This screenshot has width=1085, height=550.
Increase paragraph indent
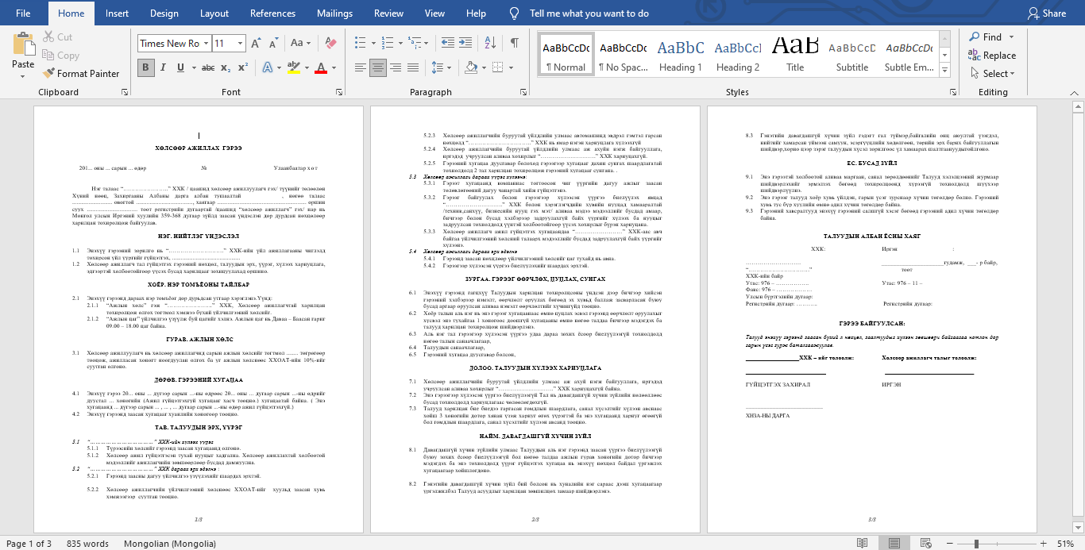click(466, 44)
